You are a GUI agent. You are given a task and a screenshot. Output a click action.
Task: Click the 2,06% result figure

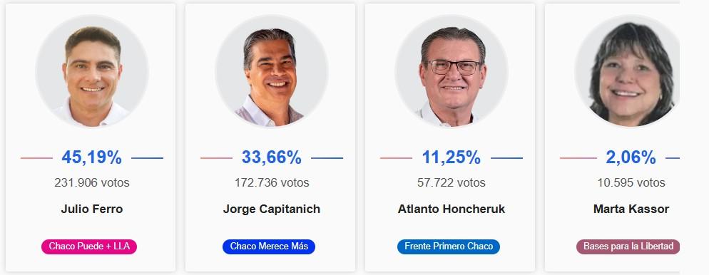coord(631,157)
